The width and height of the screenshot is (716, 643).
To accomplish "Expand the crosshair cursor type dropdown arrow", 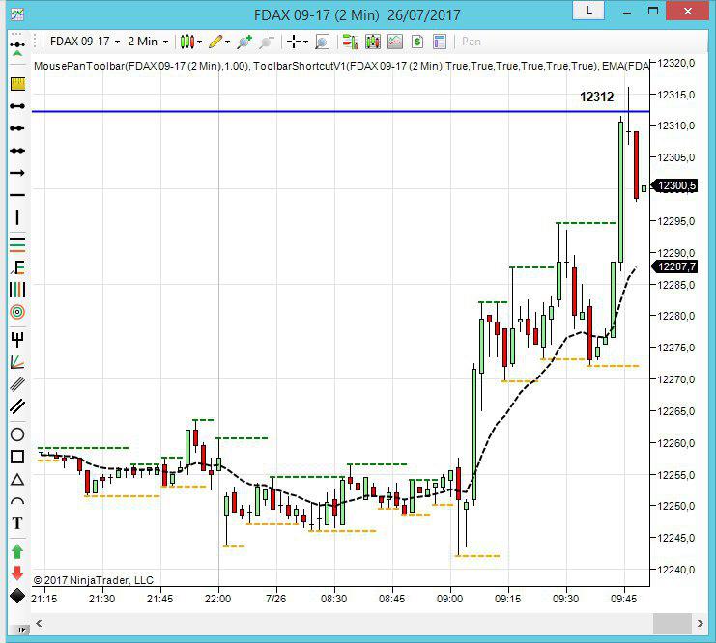I will coord(305,42).
